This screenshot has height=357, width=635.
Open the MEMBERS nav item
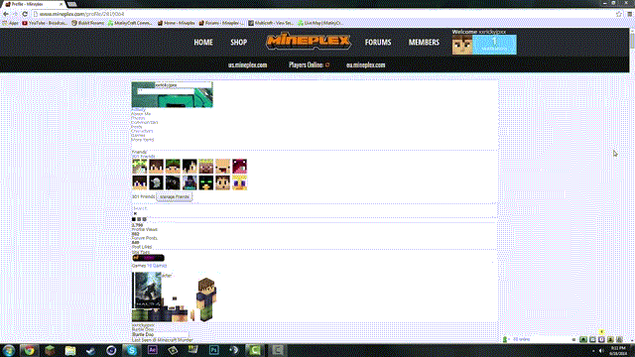point(424,42)
